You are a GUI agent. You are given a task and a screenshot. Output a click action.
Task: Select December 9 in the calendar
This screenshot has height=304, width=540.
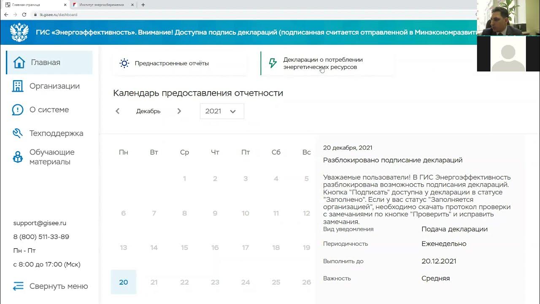[x=215, y=213]
